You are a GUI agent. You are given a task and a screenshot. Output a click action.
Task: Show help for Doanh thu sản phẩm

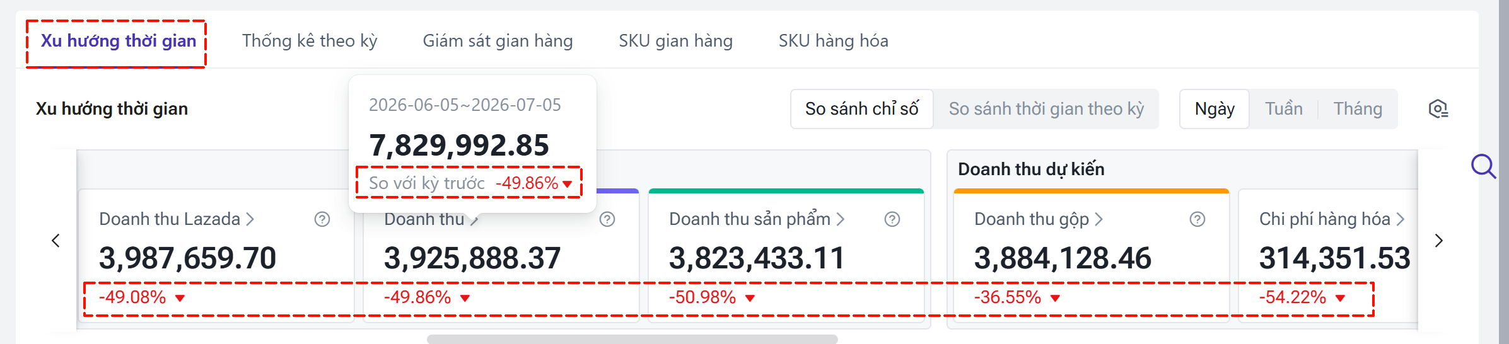[892, 219]
